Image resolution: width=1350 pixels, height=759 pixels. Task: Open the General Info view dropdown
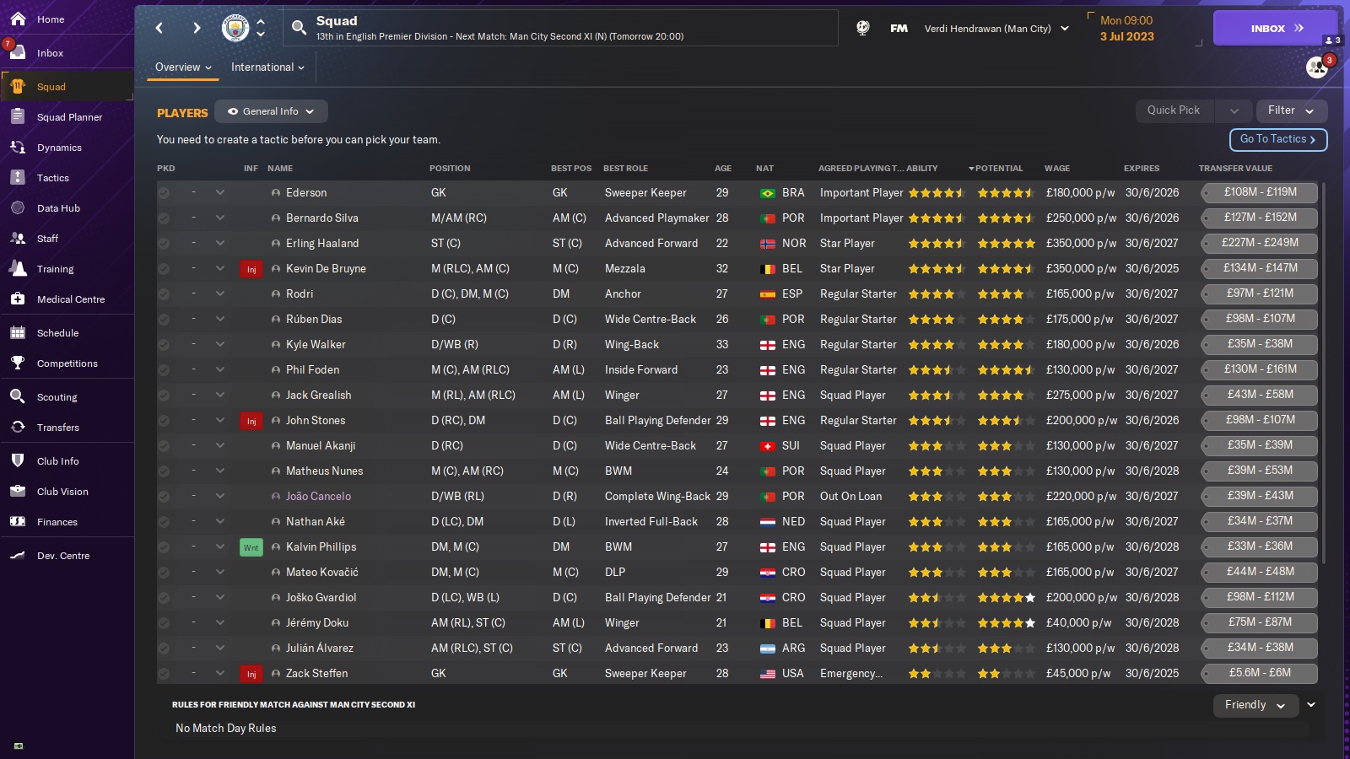pos(271,111)
